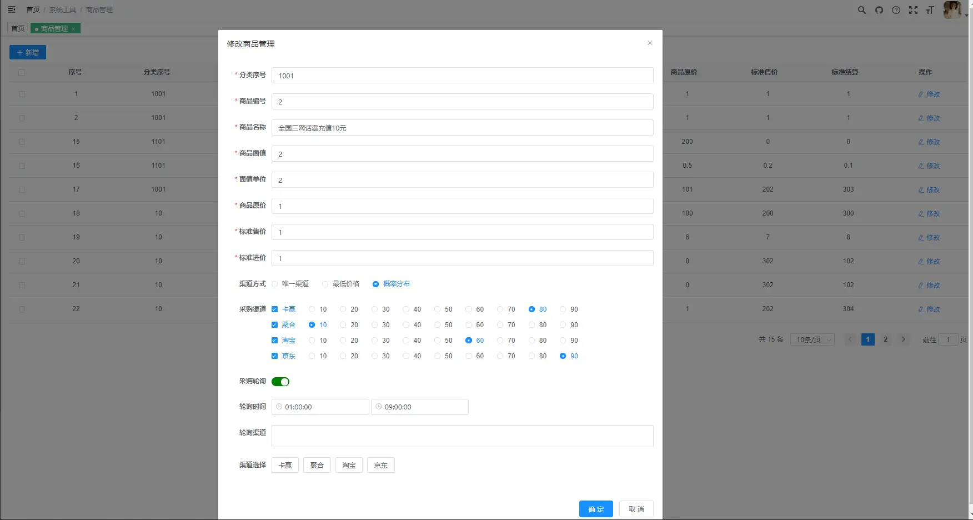Select 50 for the 聚合 row
973x520 pixels.
point(443,325)
